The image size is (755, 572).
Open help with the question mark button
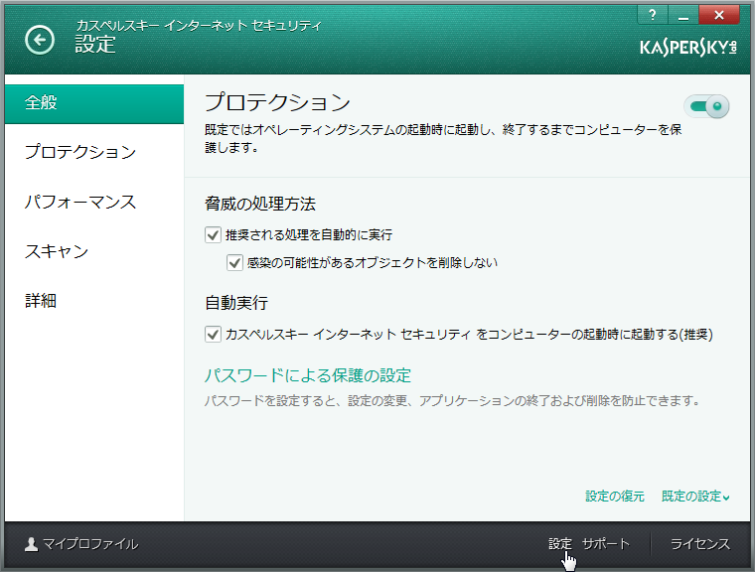pyautogui.click(x=653, y=15)
